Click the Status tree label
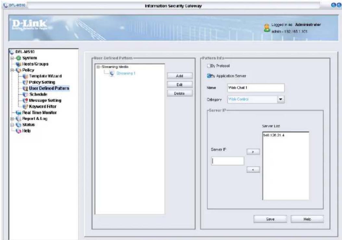342x240 pixels. [x=29, y=125]
